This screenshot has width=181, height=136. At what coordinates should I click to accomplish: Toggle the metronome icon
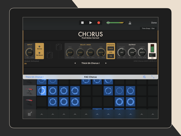coord(130,23)
